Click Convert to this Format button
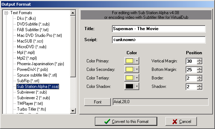This screenshot has height=129, width=215. pyautogui.click(x=126, y=122)
